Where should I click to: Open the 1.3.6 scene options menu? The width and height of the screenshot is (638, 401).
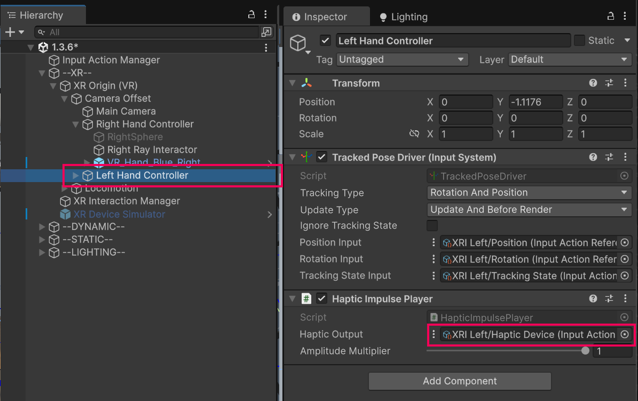266,48
